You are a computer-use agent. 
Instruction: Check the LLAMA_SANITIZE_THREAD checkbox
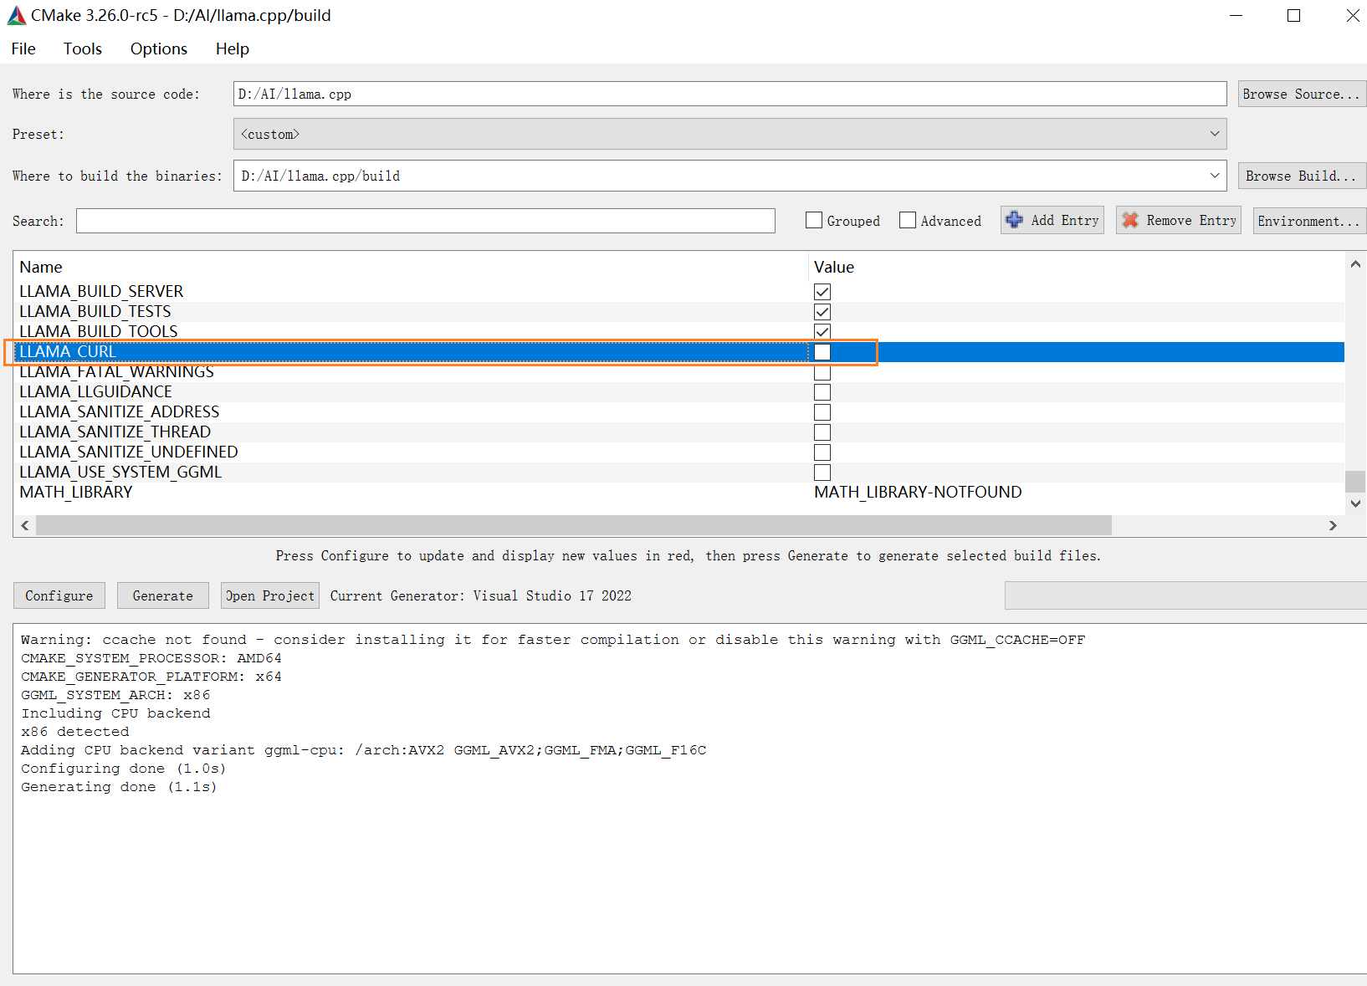pos(822,432)
